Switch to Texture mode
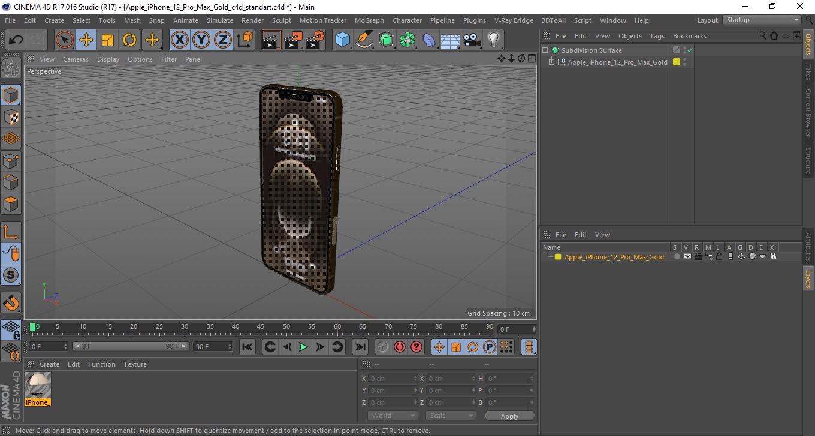 coord(11,117)
